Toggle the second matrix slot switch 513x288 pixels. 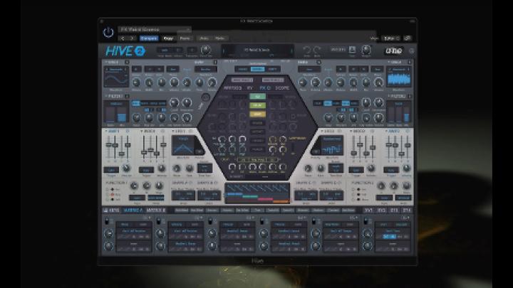click(159, 222)
